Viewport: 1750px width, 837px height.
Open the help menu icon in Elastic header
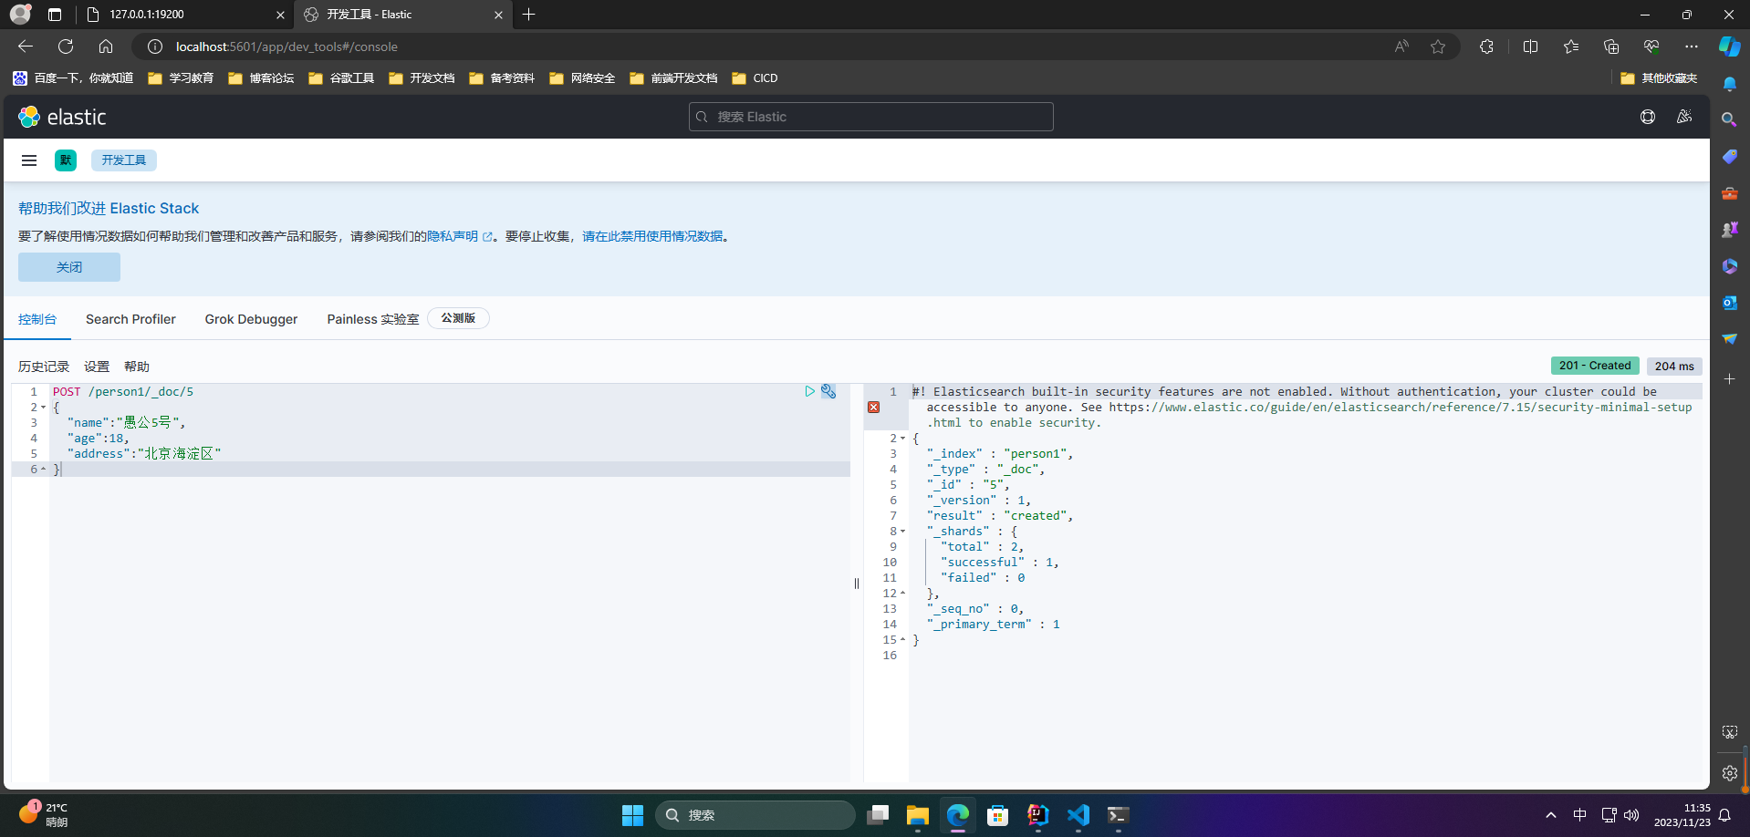(1648, 117)
